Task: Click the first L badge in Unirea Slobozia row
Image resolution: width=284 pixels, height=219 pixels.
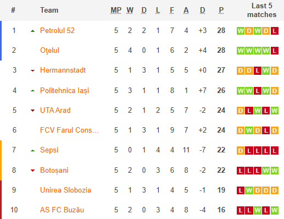Action: [x=241, y=190]
